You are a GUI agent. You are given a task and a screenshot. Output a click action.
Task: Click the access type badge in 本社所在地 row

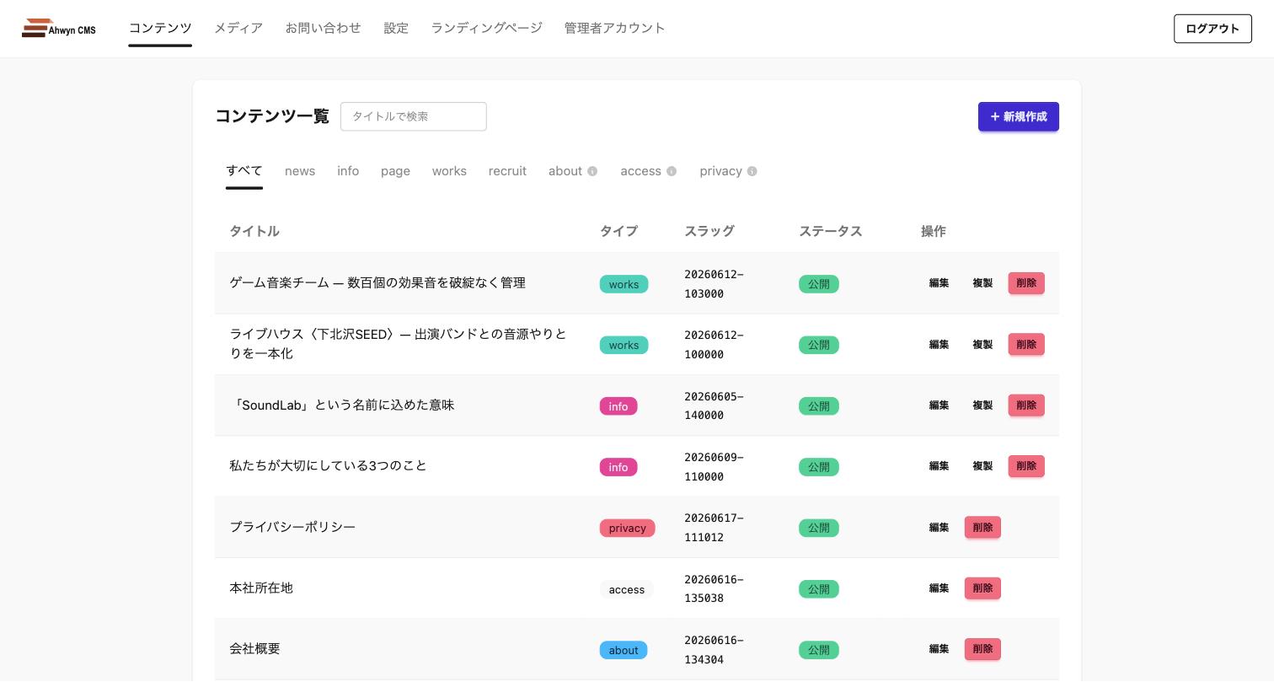tap(627, 589)
